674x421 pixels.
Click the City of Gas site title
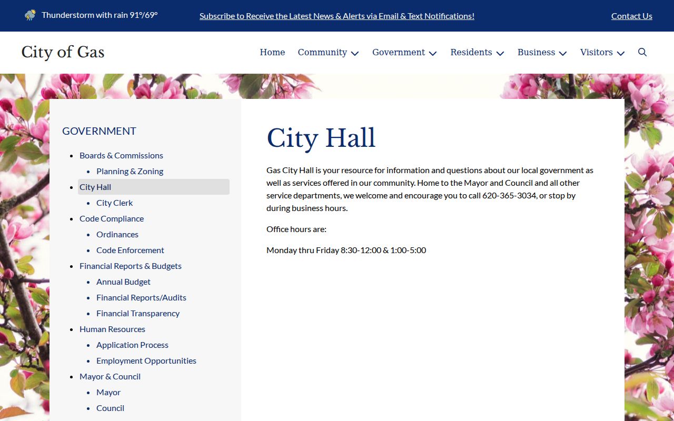click(63, 52)
